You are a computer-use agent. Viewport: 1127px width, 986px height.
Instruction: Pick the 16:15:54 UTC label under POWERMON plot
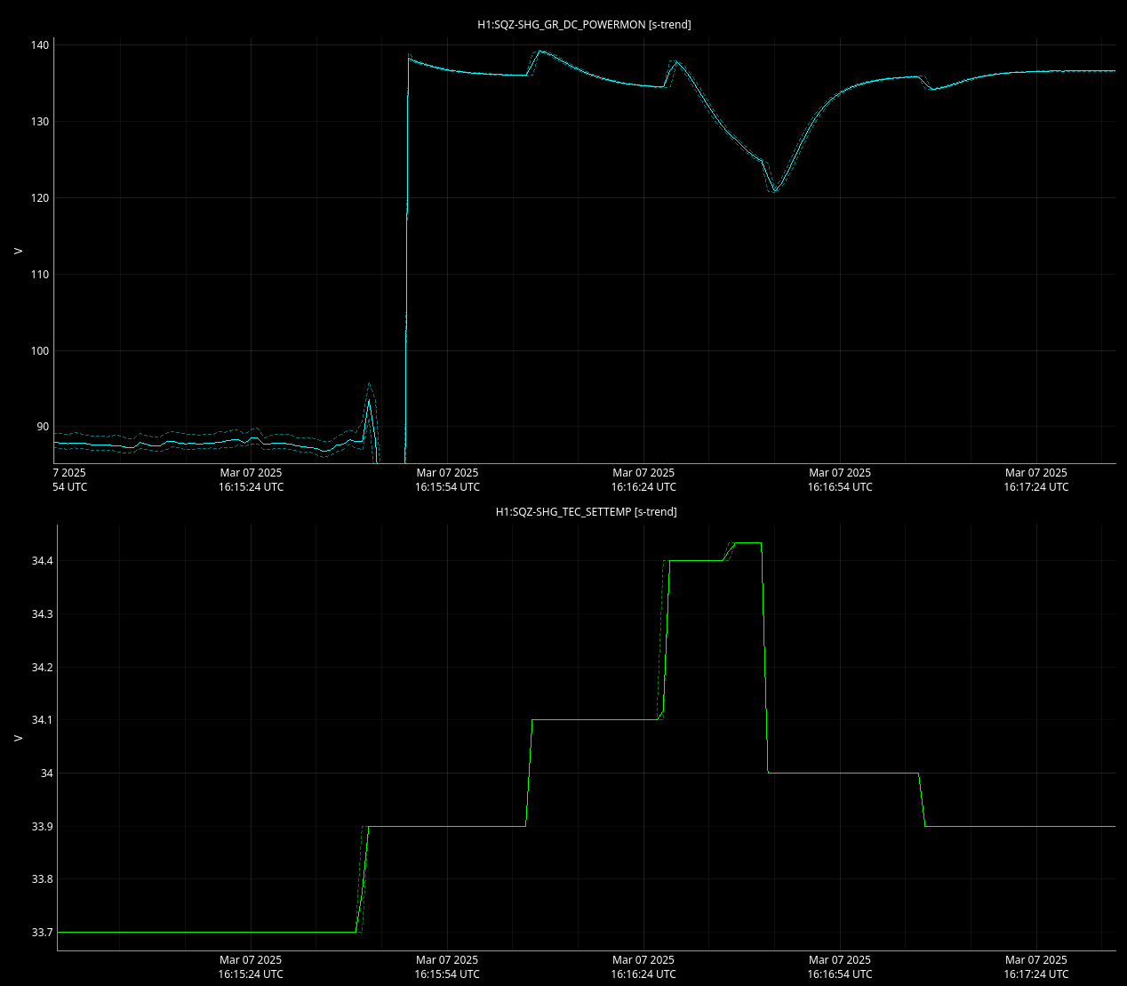coord(447,487)
